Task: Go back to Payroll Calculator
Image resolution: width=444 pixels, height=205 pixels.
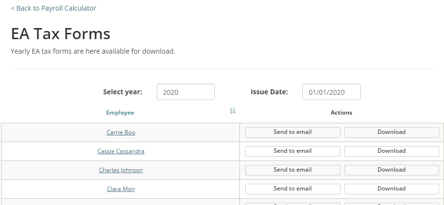Action: pyautogui.click(x=54, y=8)
